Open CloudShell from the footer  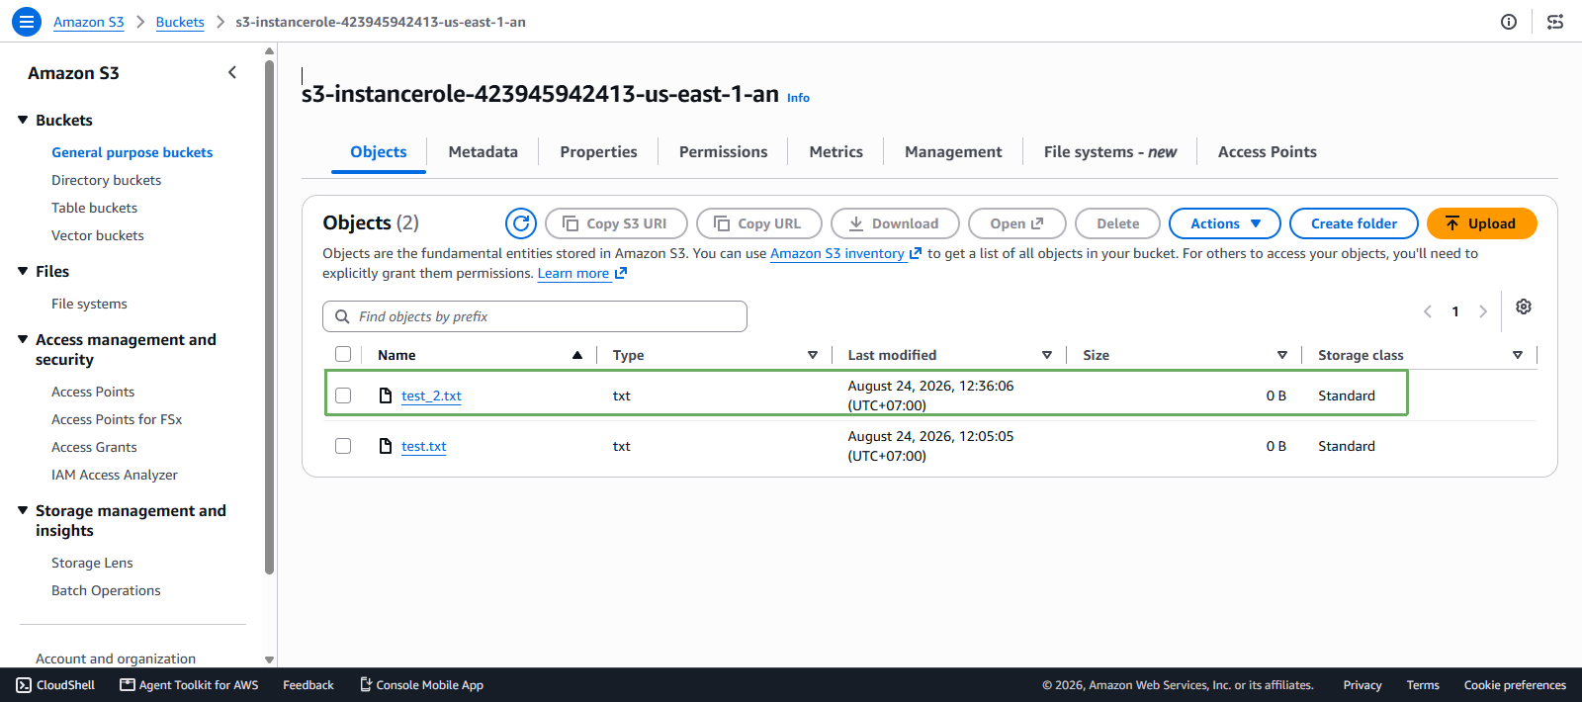pyautogui.click(x=55, y=685)
